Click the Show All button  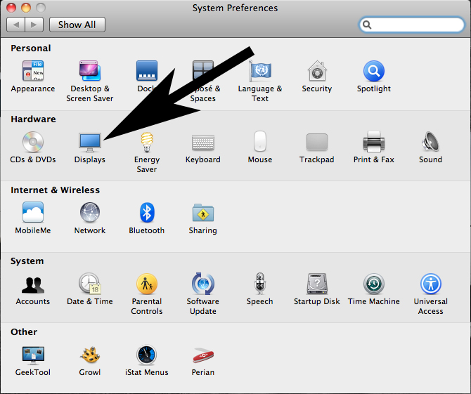(x=77, y=25)
